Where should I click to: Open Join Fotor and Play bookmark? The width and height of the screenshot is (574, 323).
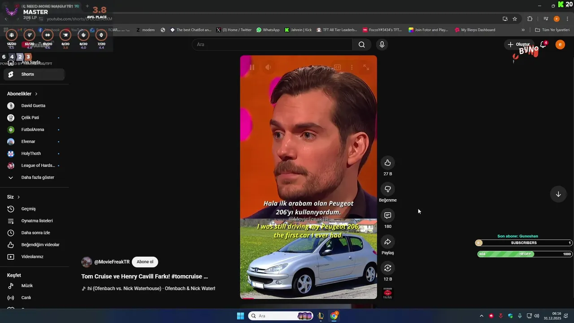coord(428,30)
